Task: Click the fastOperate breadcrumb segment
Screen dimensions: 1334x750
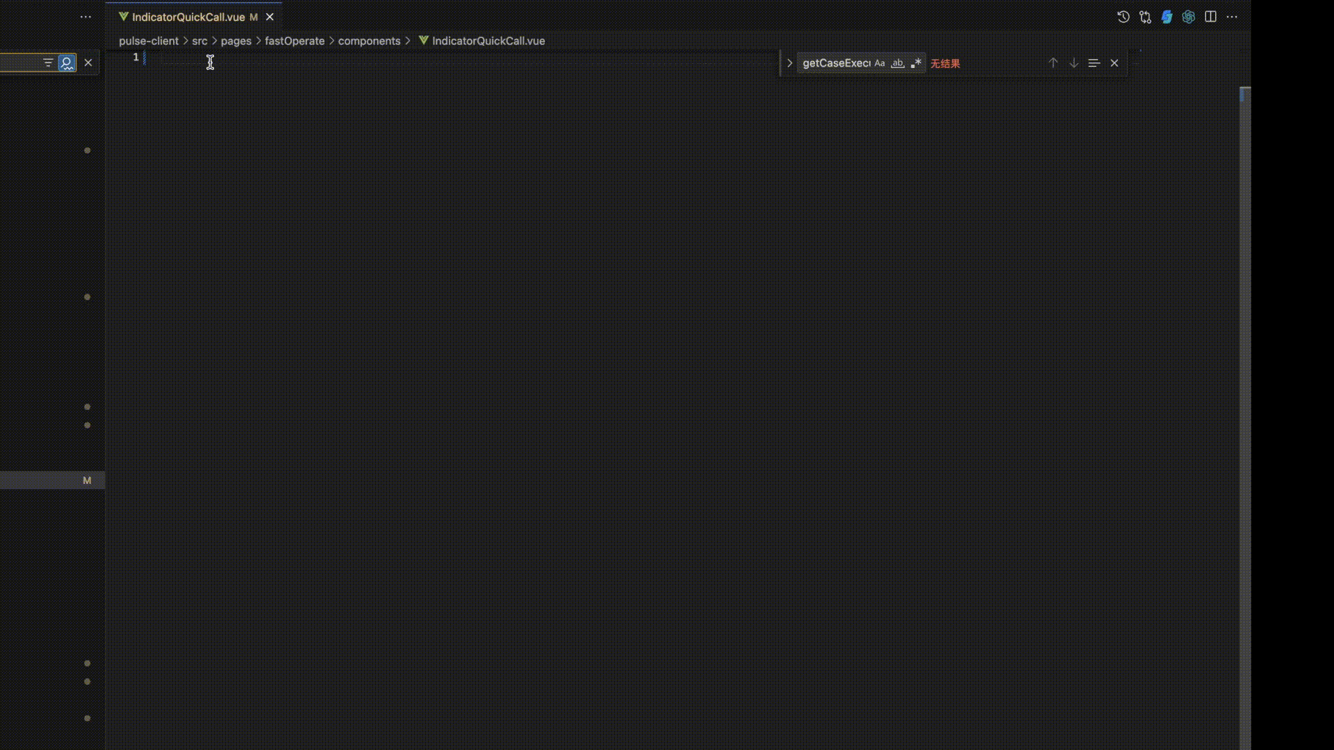Action: point(294,41)
